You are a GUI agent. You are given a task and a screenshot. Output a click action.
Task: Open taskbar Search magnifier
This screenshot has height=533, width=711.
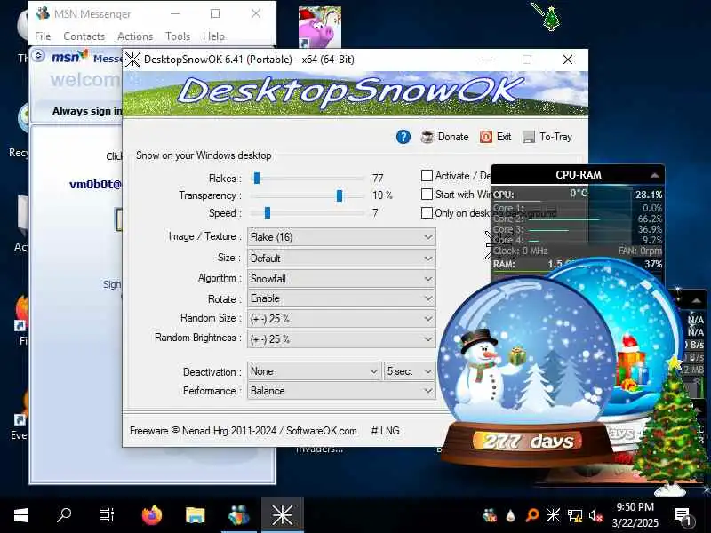pos(64,515)
